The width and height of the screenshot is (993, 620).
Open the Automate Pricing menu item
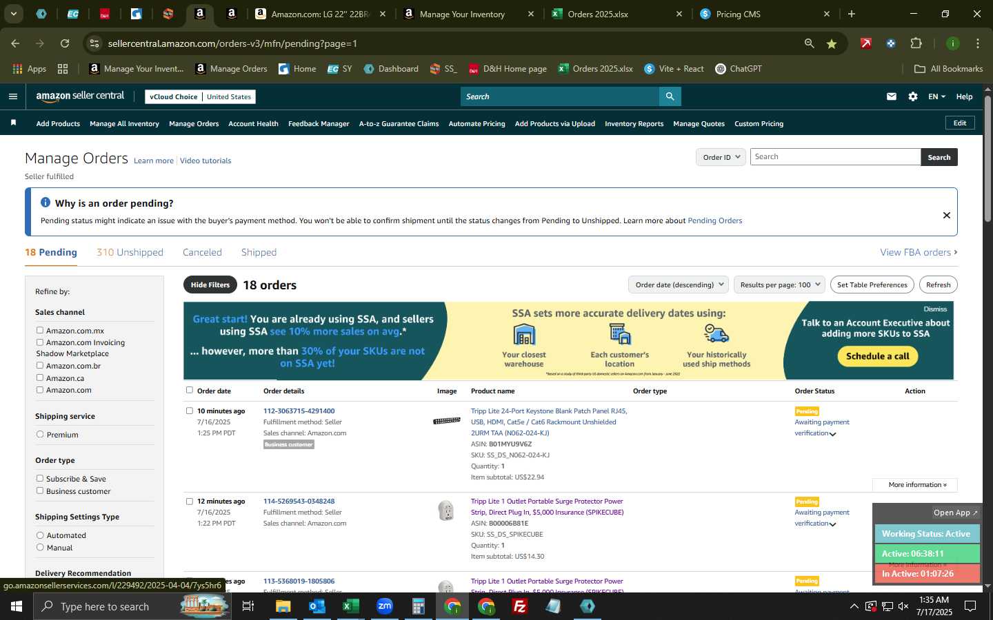(477, 124)
